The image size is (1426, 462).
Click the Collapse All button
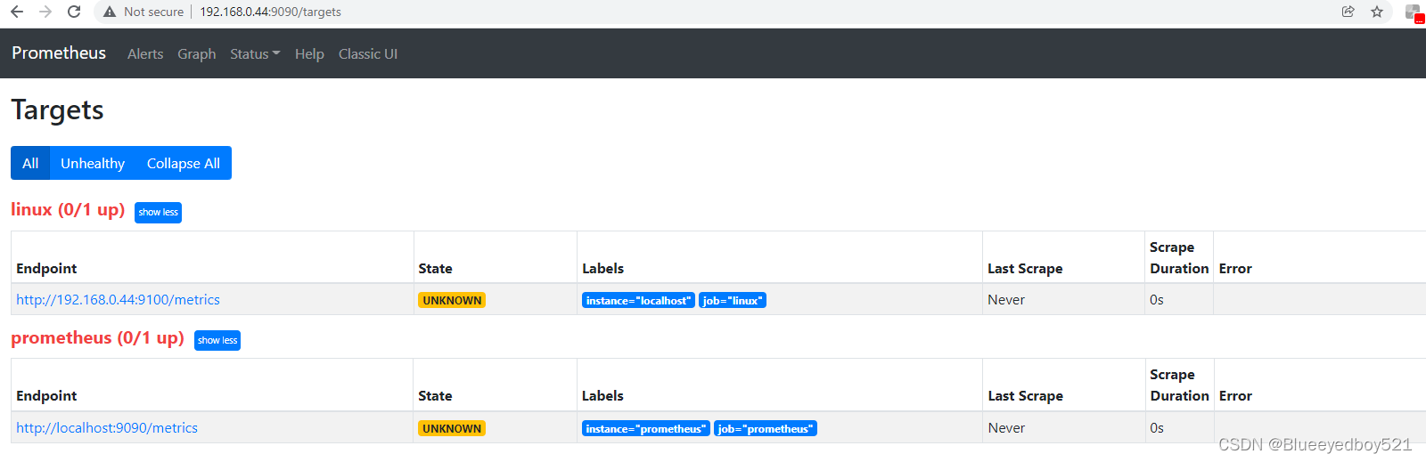click(184, 163)
